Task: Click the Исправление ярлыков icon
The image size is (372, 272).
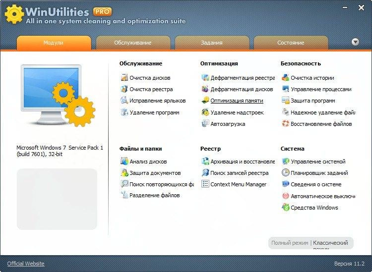Action: (x=124, y=101)
